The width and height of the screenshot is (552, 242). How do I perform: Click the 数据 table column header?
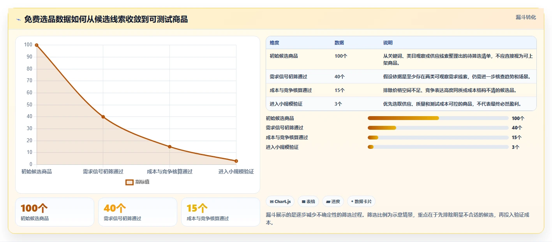pyautogui.click(x=339, y=43)
